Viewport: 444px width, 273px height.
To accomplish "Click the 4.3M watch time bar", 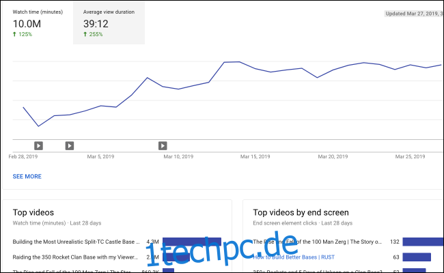I will coord(191,242).
